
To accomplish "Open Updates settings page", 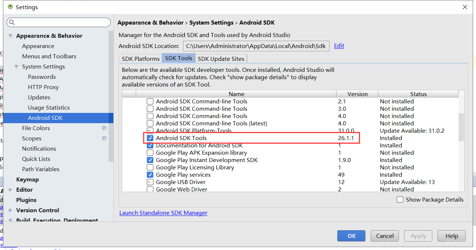I will coord(39,97).
